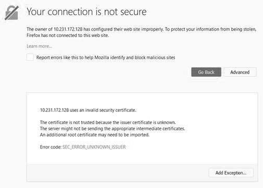
Task: Click the 'Error code:' label
Action: [51, 147]
